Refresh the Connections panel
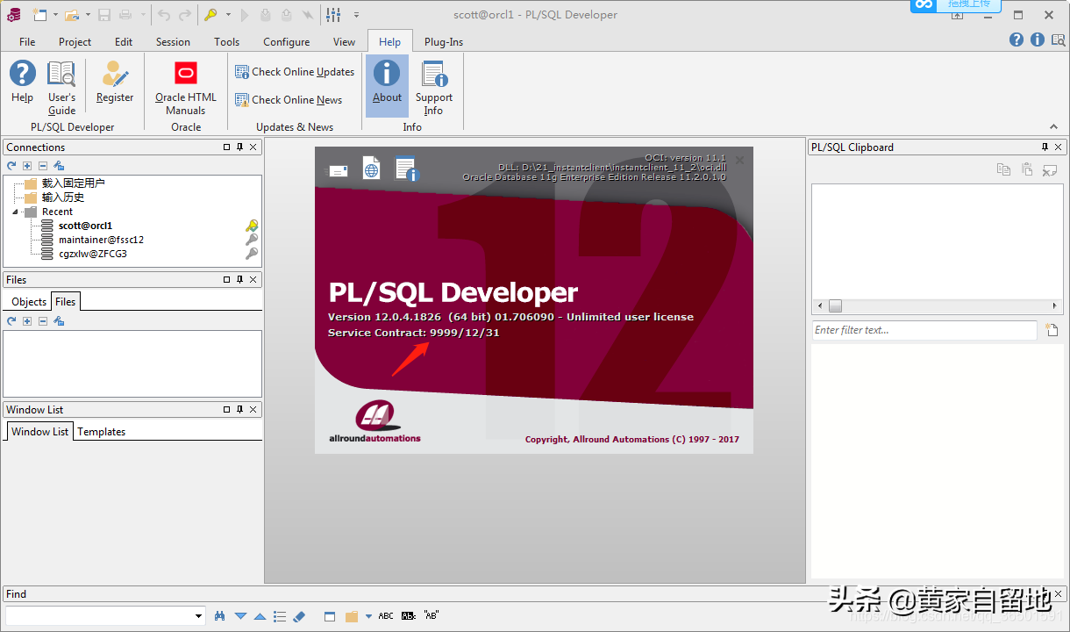The height and width of the screenshot is (632, 1070). click(x=11, y=166)
